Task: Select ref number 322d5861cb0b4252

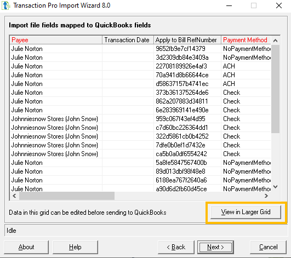Action: [187, 136]
